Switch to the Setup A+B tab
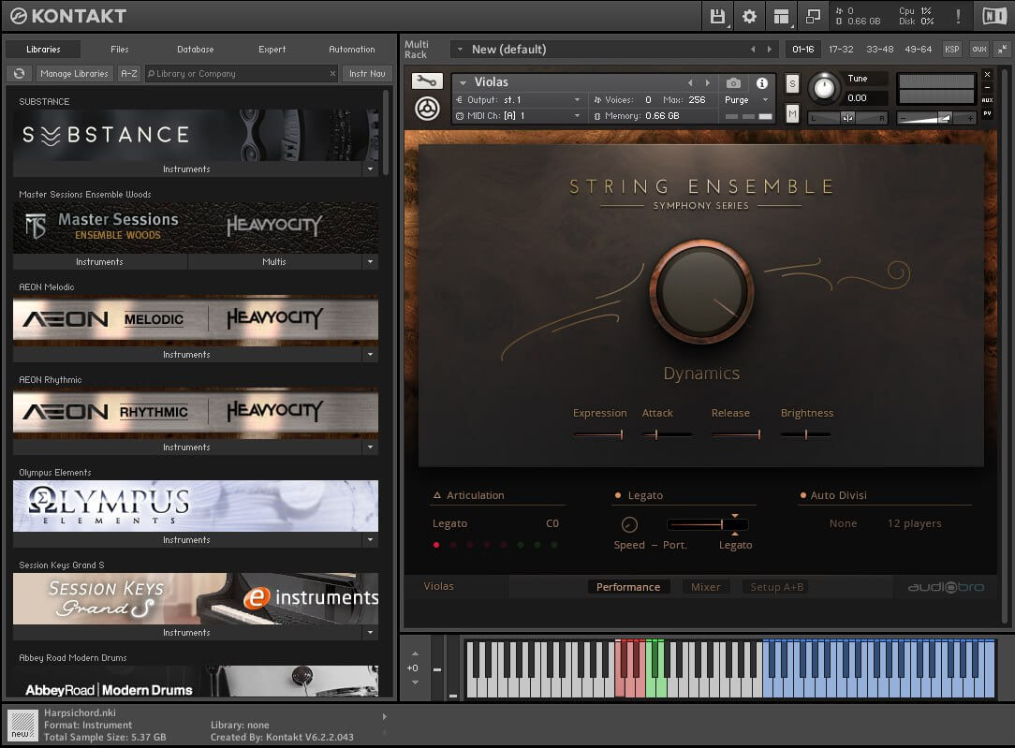 (x=777, y=587)
